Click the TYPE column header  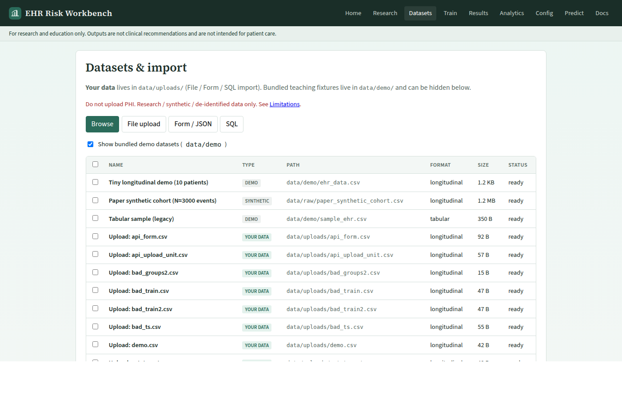coord(248,165)
